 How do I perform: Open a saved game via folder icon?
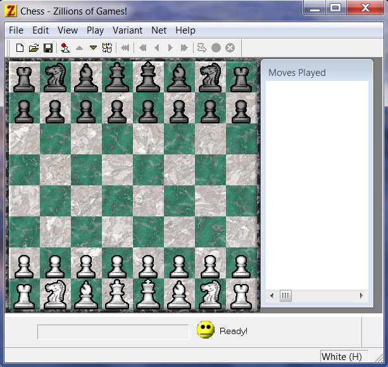(x=34, y=47)
